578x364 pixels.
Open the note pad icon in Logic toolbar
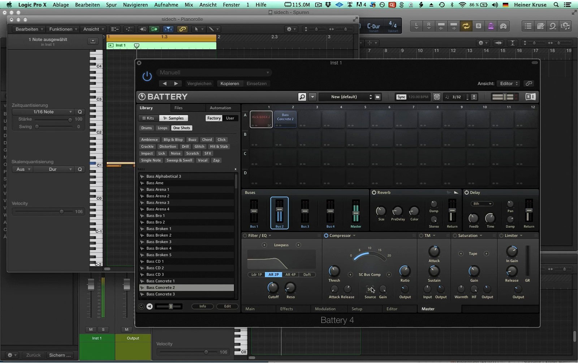pyautogui.click(x=541, y=26)
